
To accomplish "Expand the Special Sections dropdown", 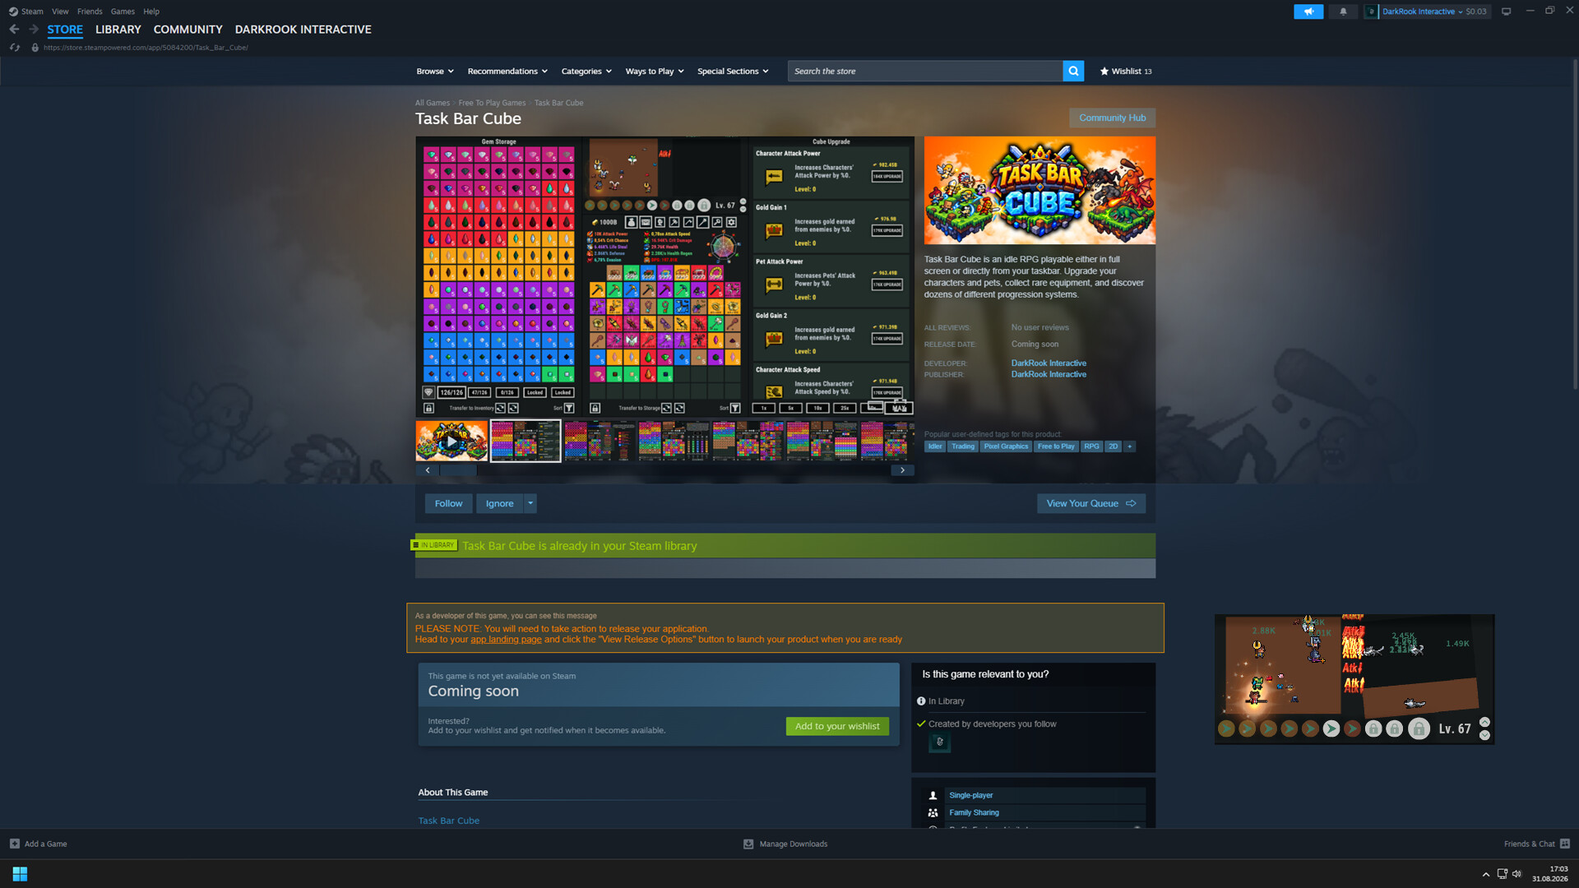I will coord(733,72).
